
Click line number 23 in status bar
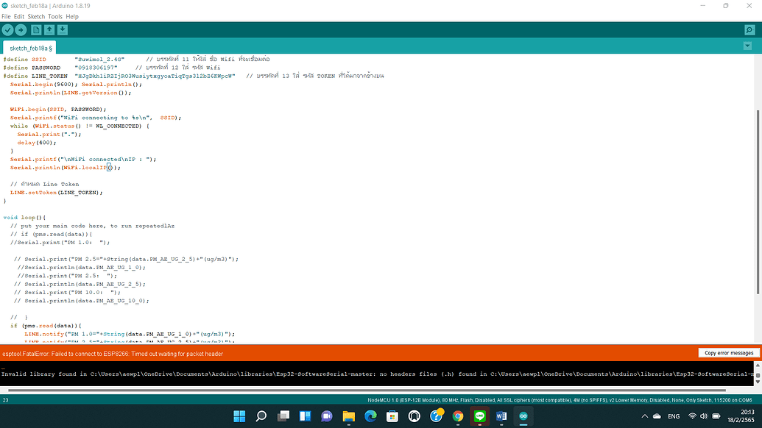coord(6,400)
